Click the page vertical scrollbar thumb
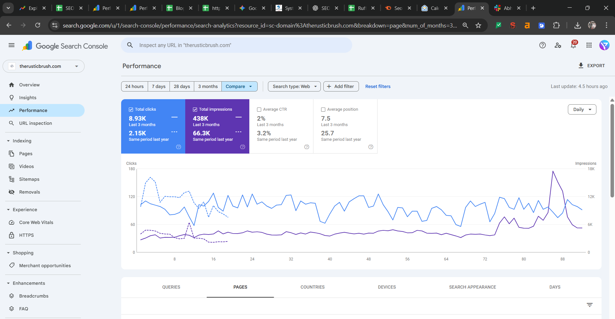The width and height of the screenshot is (615, 319). 612,150
